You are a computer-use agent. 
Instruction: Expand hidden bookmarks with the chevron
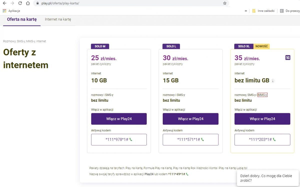246,11
